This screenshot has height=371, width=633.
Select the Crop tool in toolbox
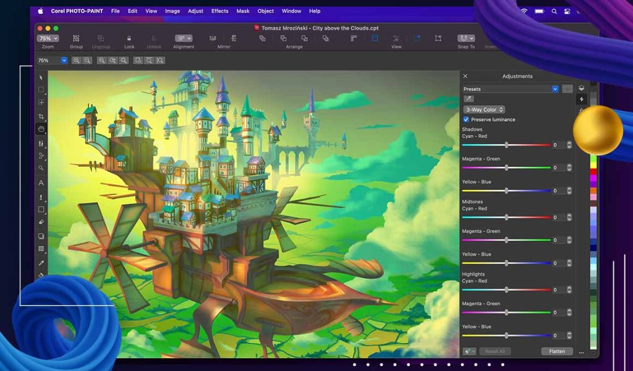[x=41, y=116]
